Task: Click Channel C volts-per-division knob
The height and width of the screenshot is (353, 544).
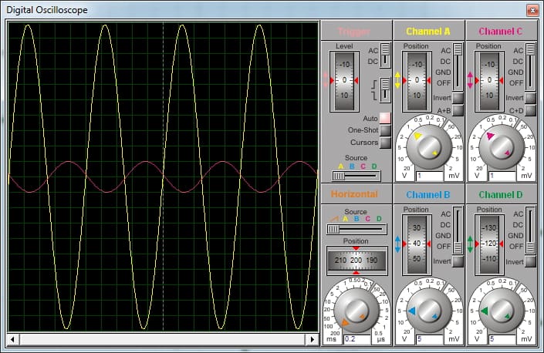Action: (502, 147)
